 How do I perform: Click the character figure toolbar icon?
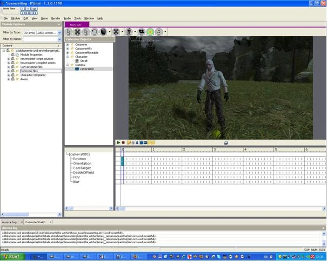tap(129, 32)
